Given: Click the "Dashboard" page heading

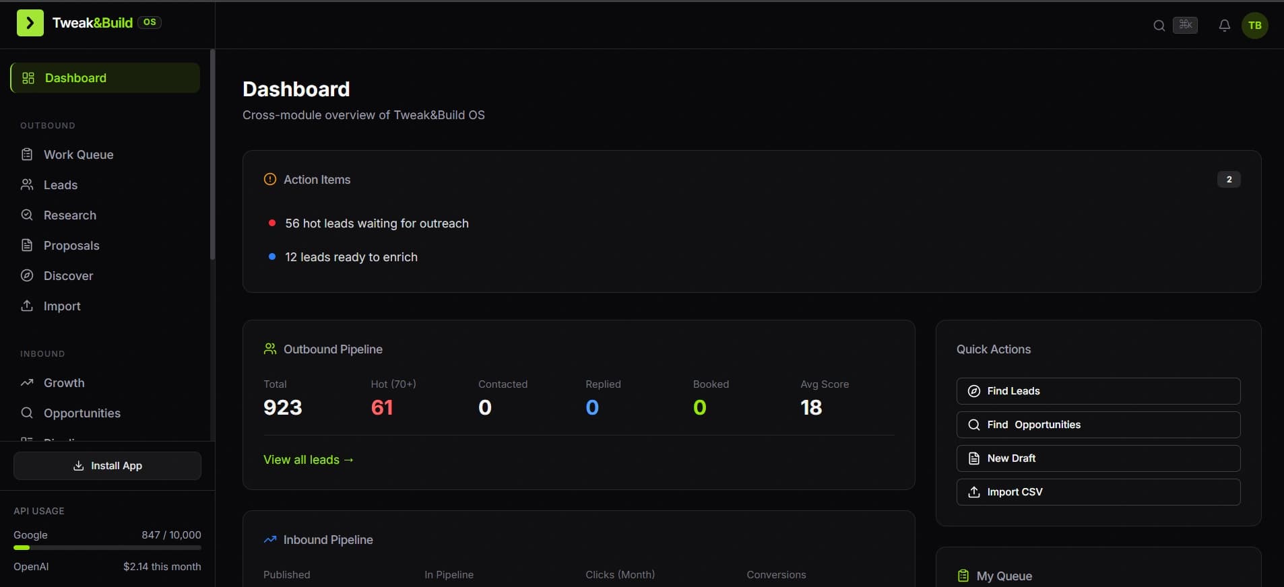Looking at the screenshot, I should click(x=296, y=89).
